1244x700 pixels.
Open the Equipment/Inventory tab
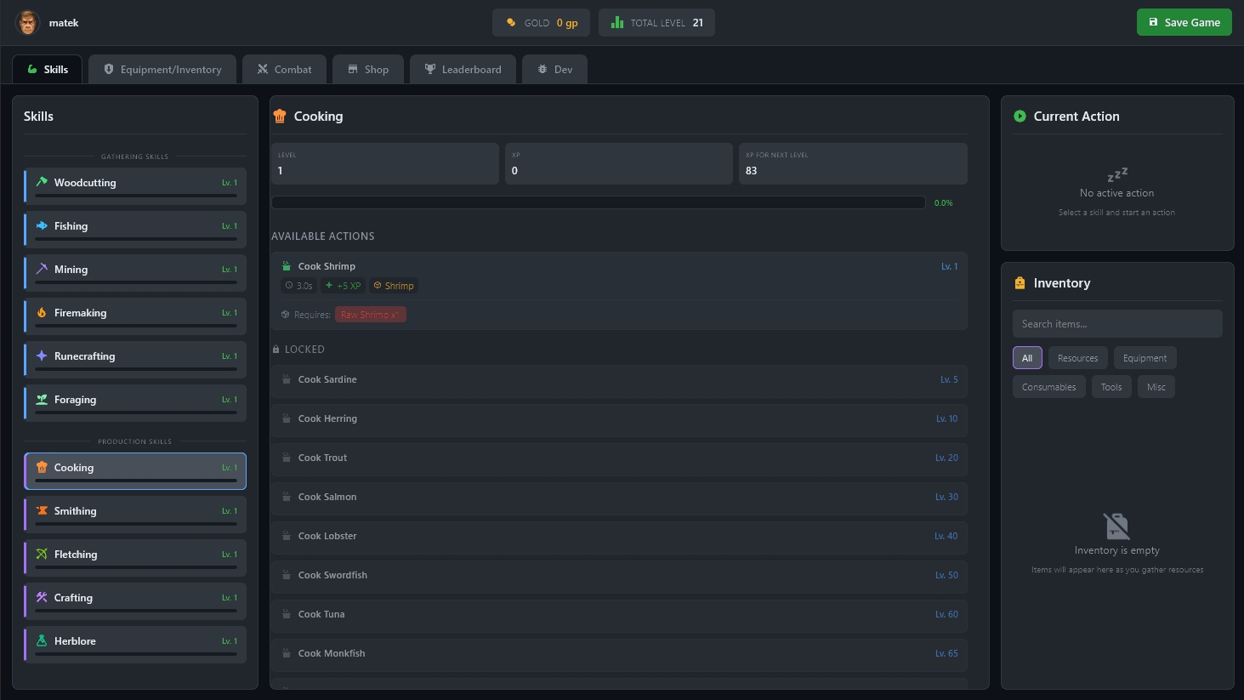pos(162,70)
